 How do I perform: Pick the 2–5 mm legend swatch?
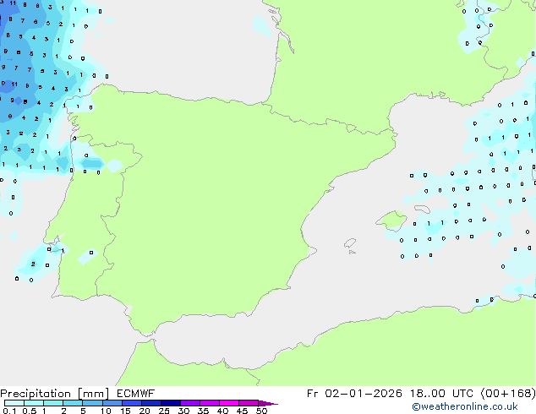point(73,403)
